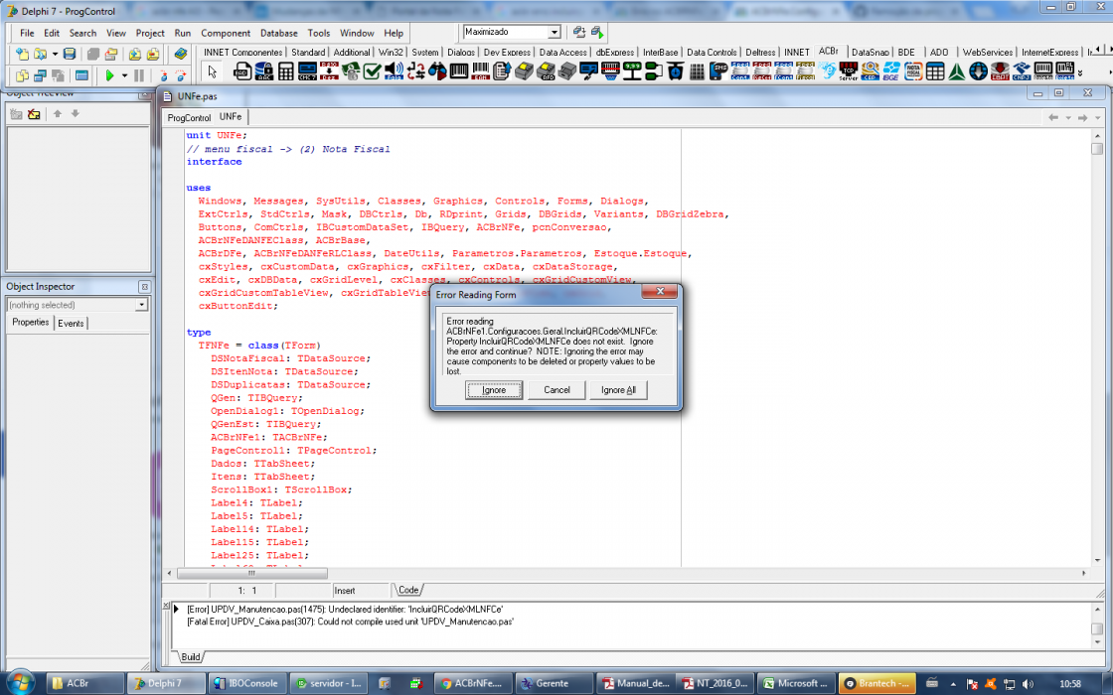The height and width of the screenshot is (695, 1113).
Task: Click the Save file toolbar icon
Action: coord(69,54)
